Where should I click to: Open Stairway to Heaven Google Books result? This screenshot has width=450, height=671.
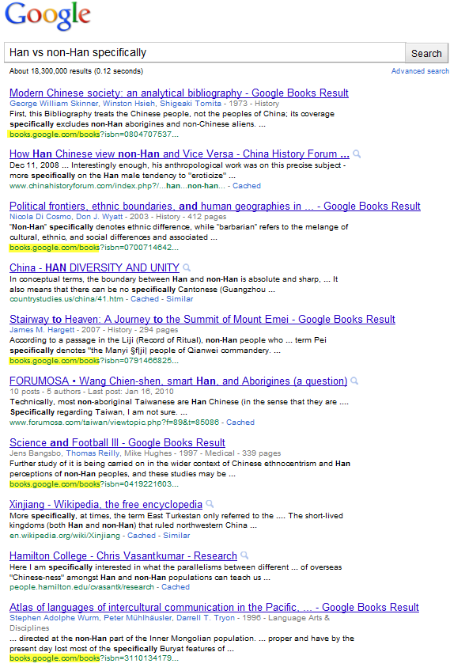[202, 319]
